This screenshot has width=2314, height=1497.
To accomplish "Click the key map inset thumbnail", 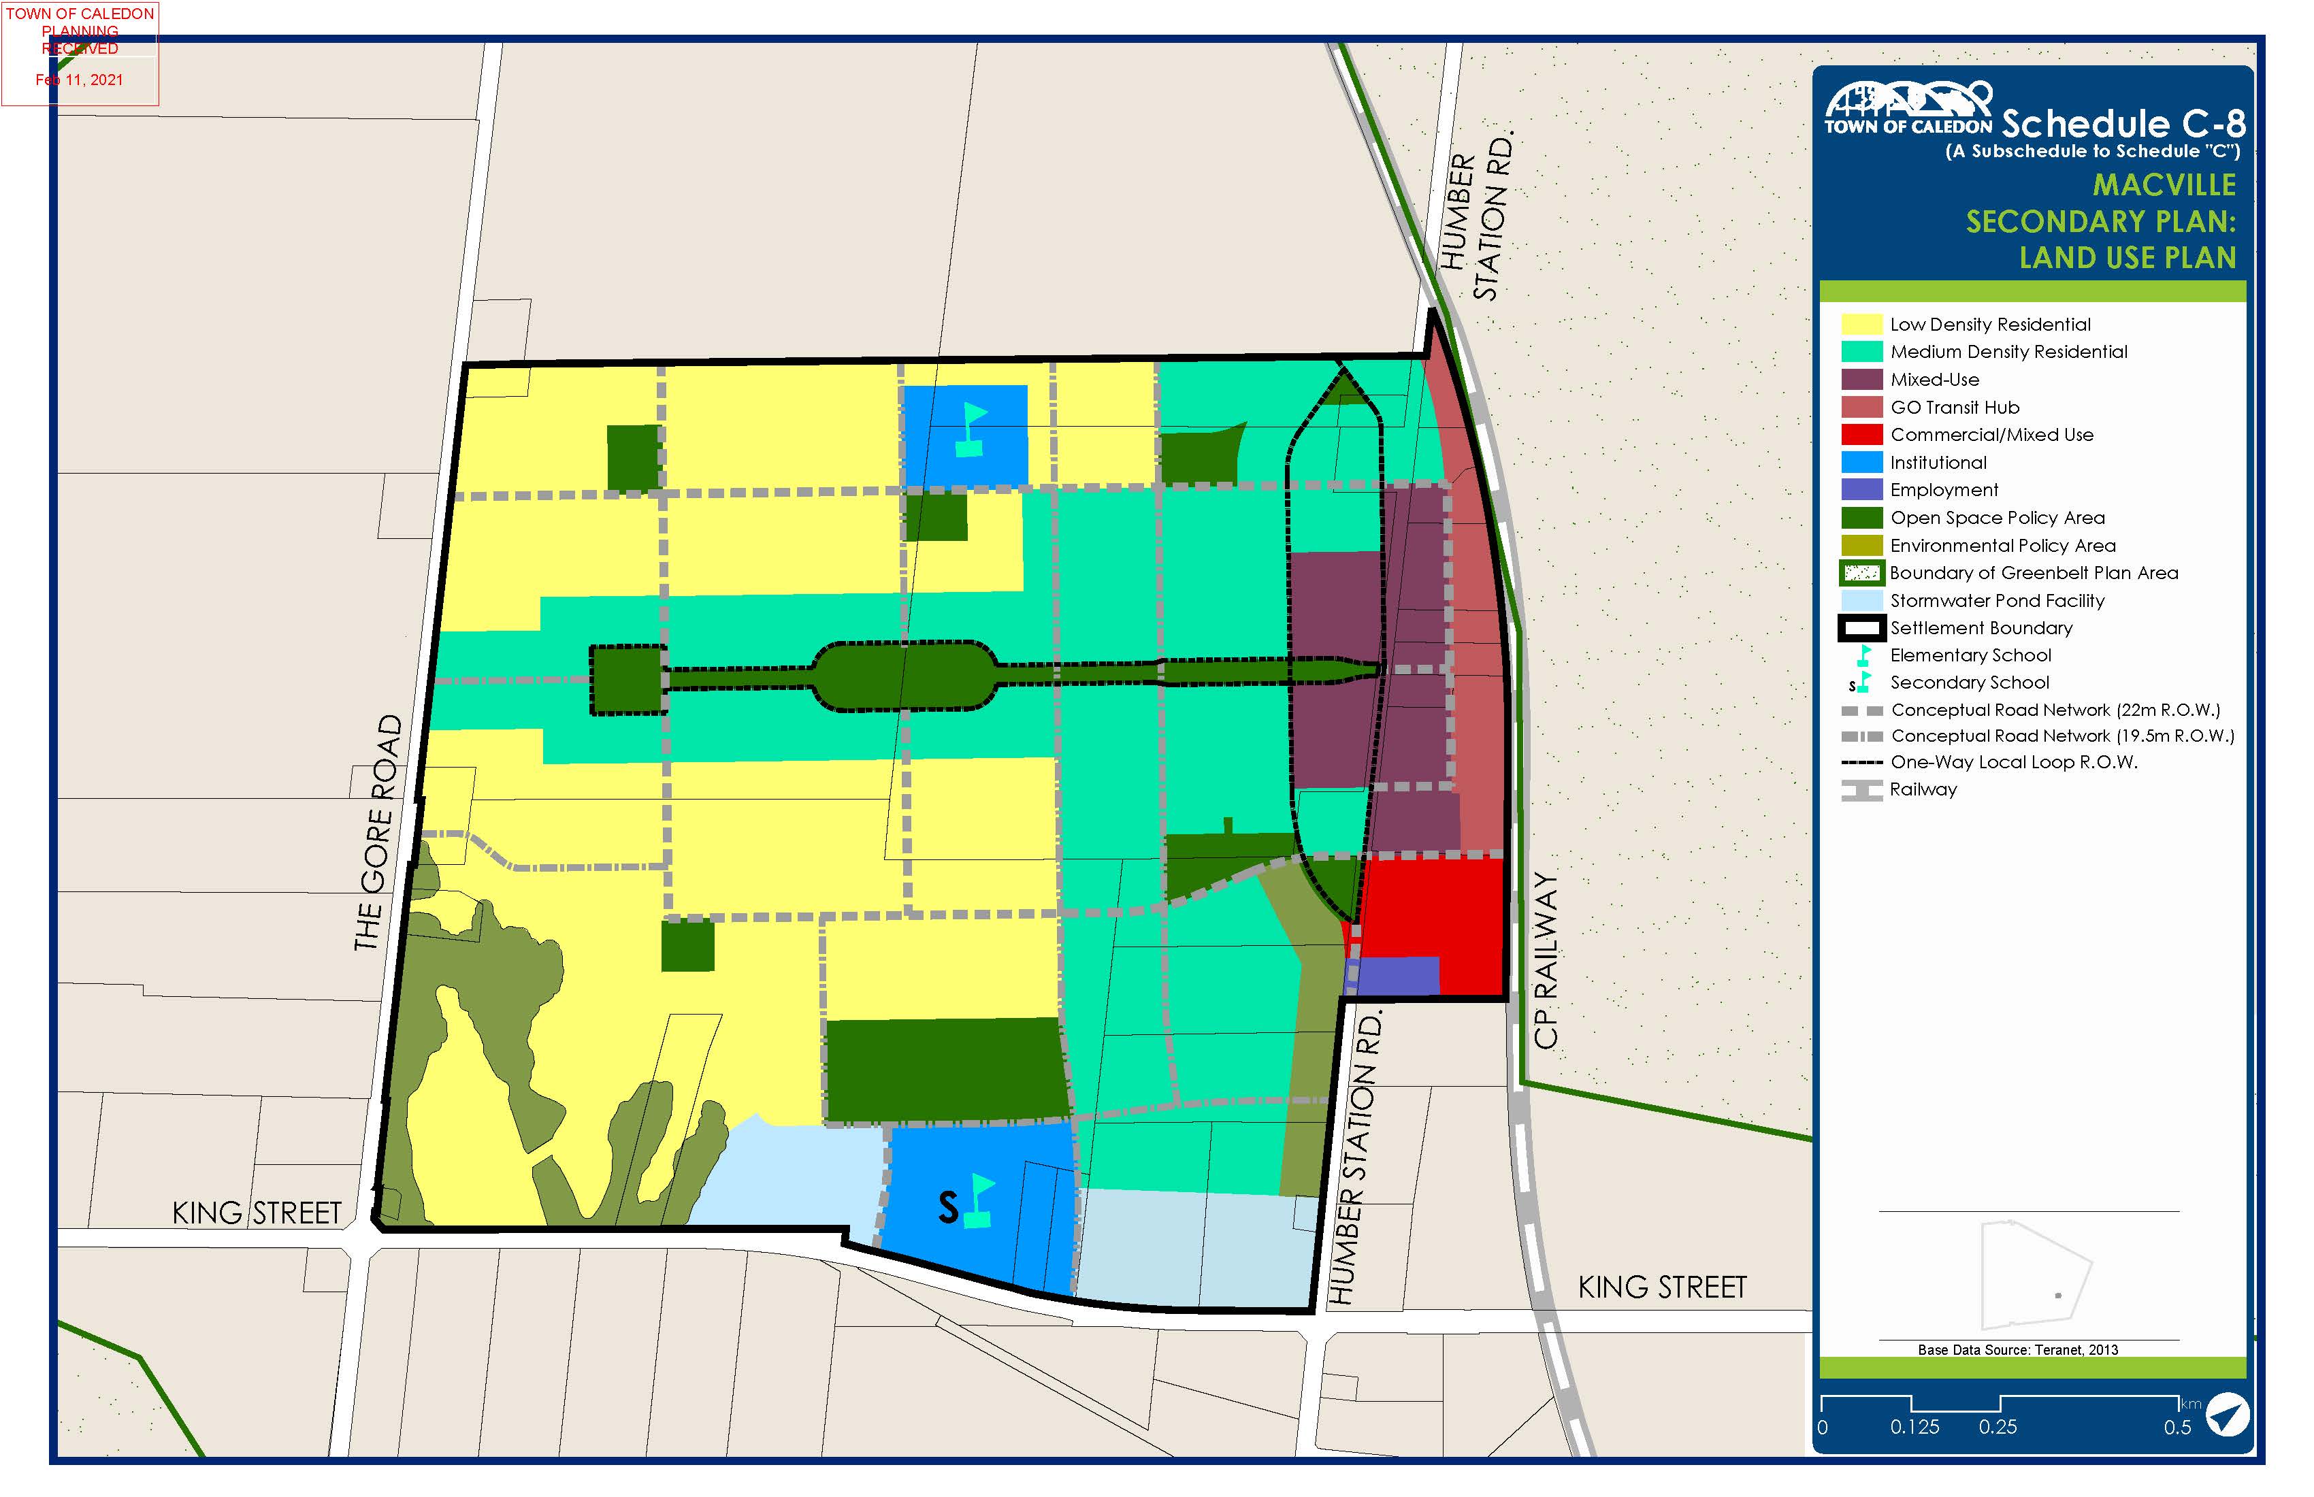I will tap(2036, 1274).
